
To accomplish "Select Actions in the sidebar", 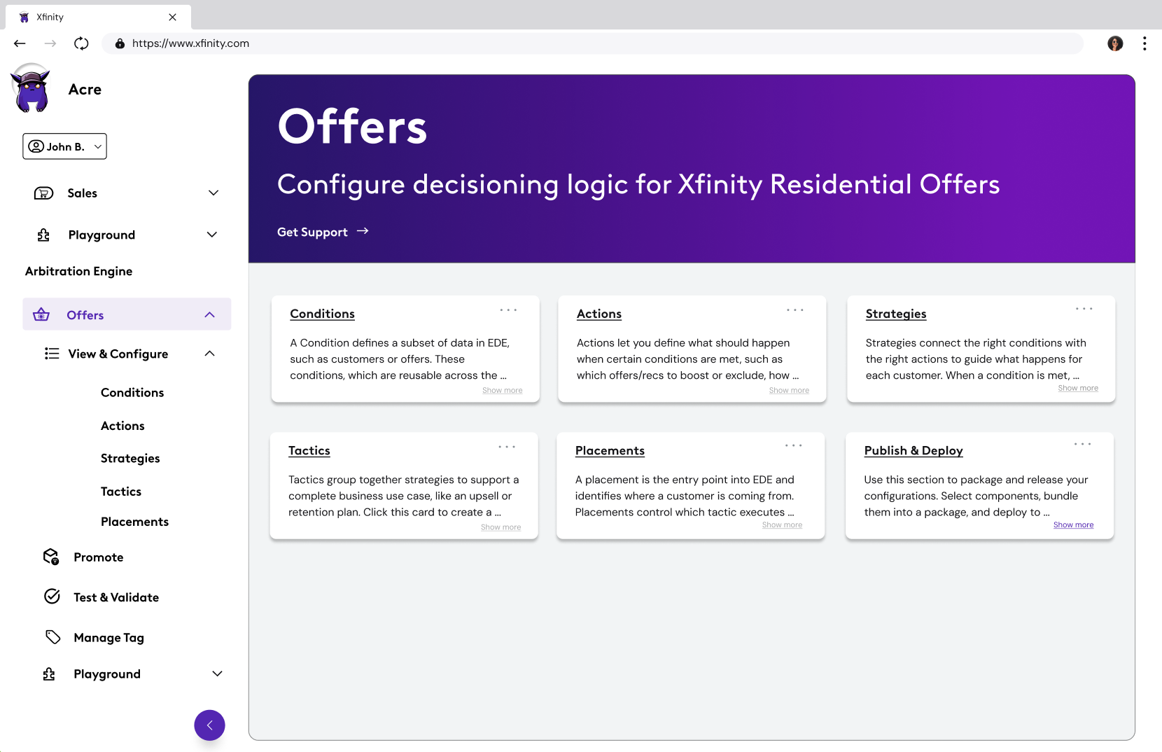I will click(x=122, y=426).
